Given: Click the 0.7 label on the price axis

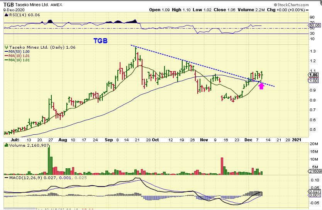Looking at the screenshot, I should (313, 110).
